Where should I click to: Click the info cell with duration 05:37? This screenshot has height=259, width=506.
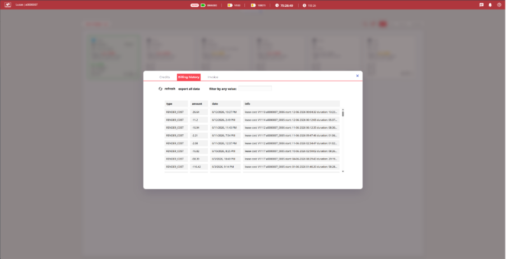pyautogui.click(x=291, y=120)
